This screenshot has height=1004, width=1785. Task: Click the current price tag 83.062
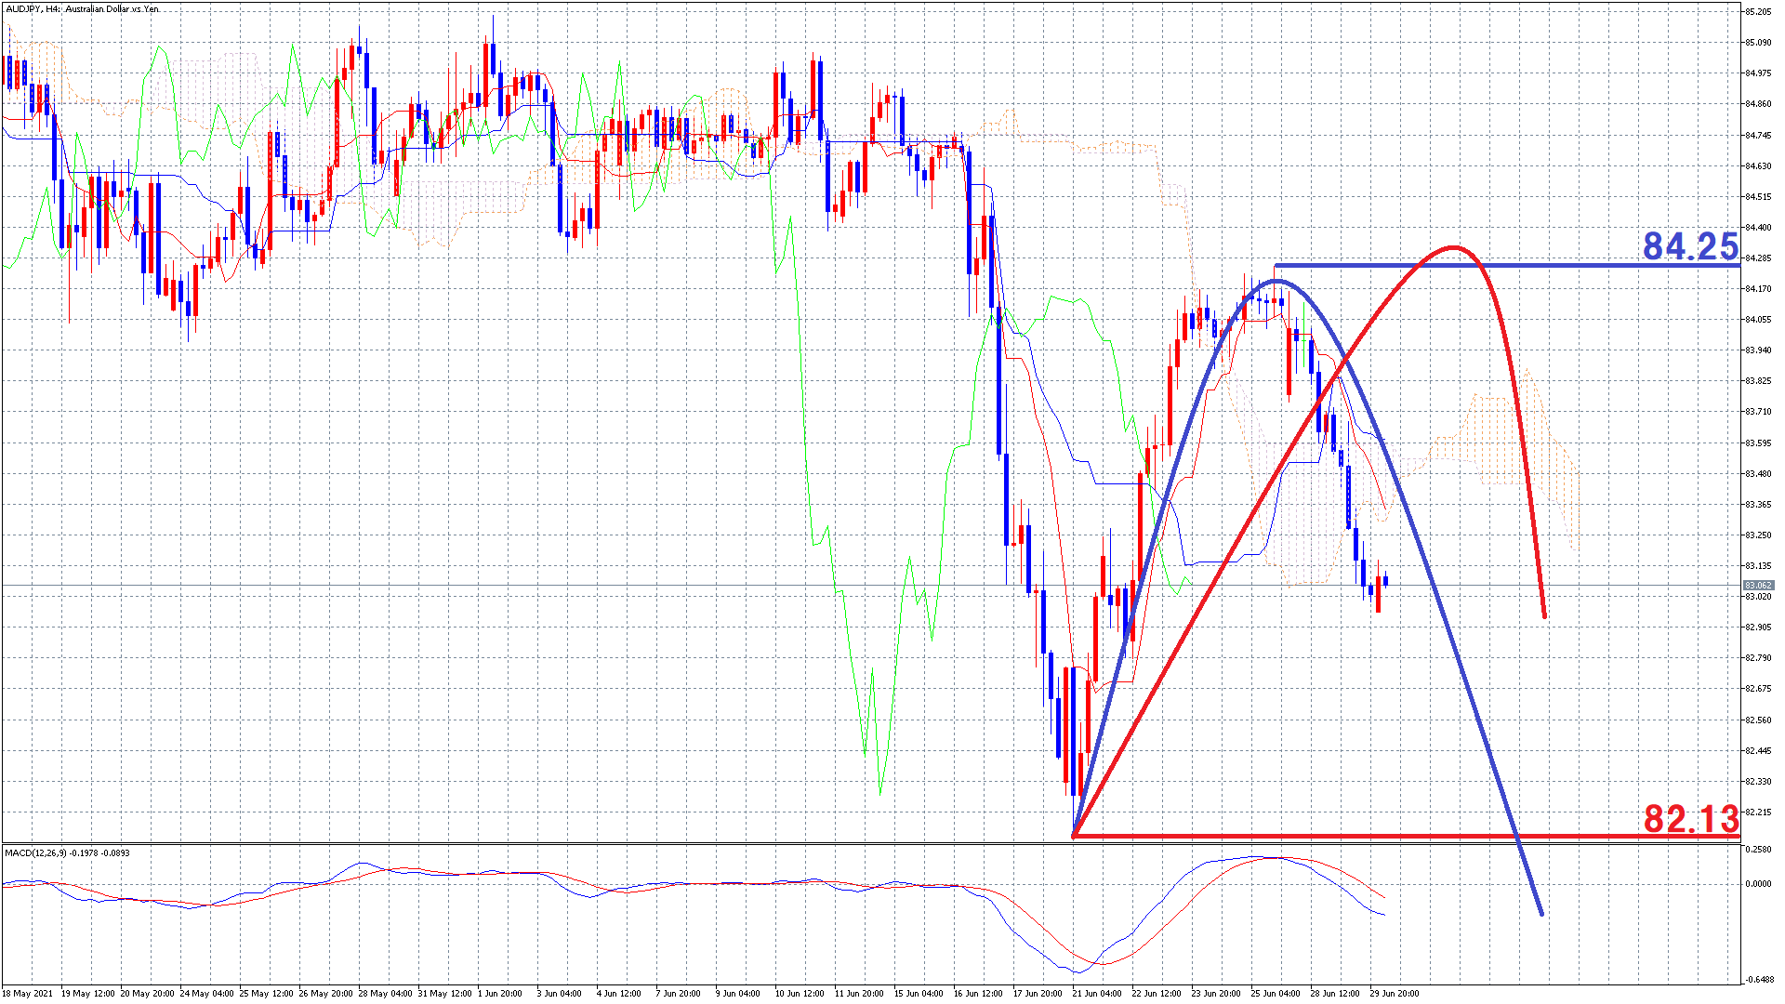point(1758,585)
